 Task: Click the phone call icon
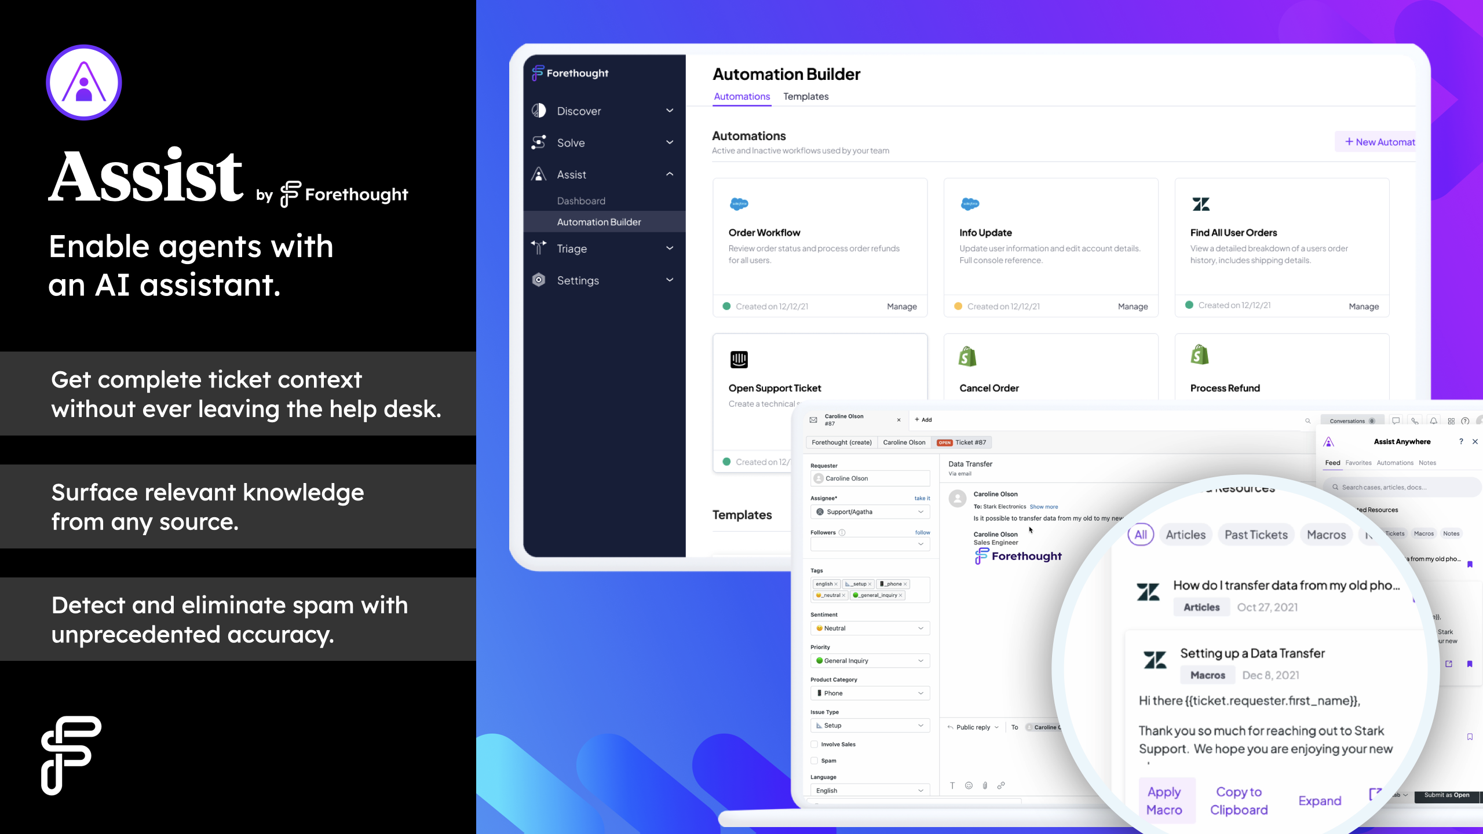point(1415,421)
